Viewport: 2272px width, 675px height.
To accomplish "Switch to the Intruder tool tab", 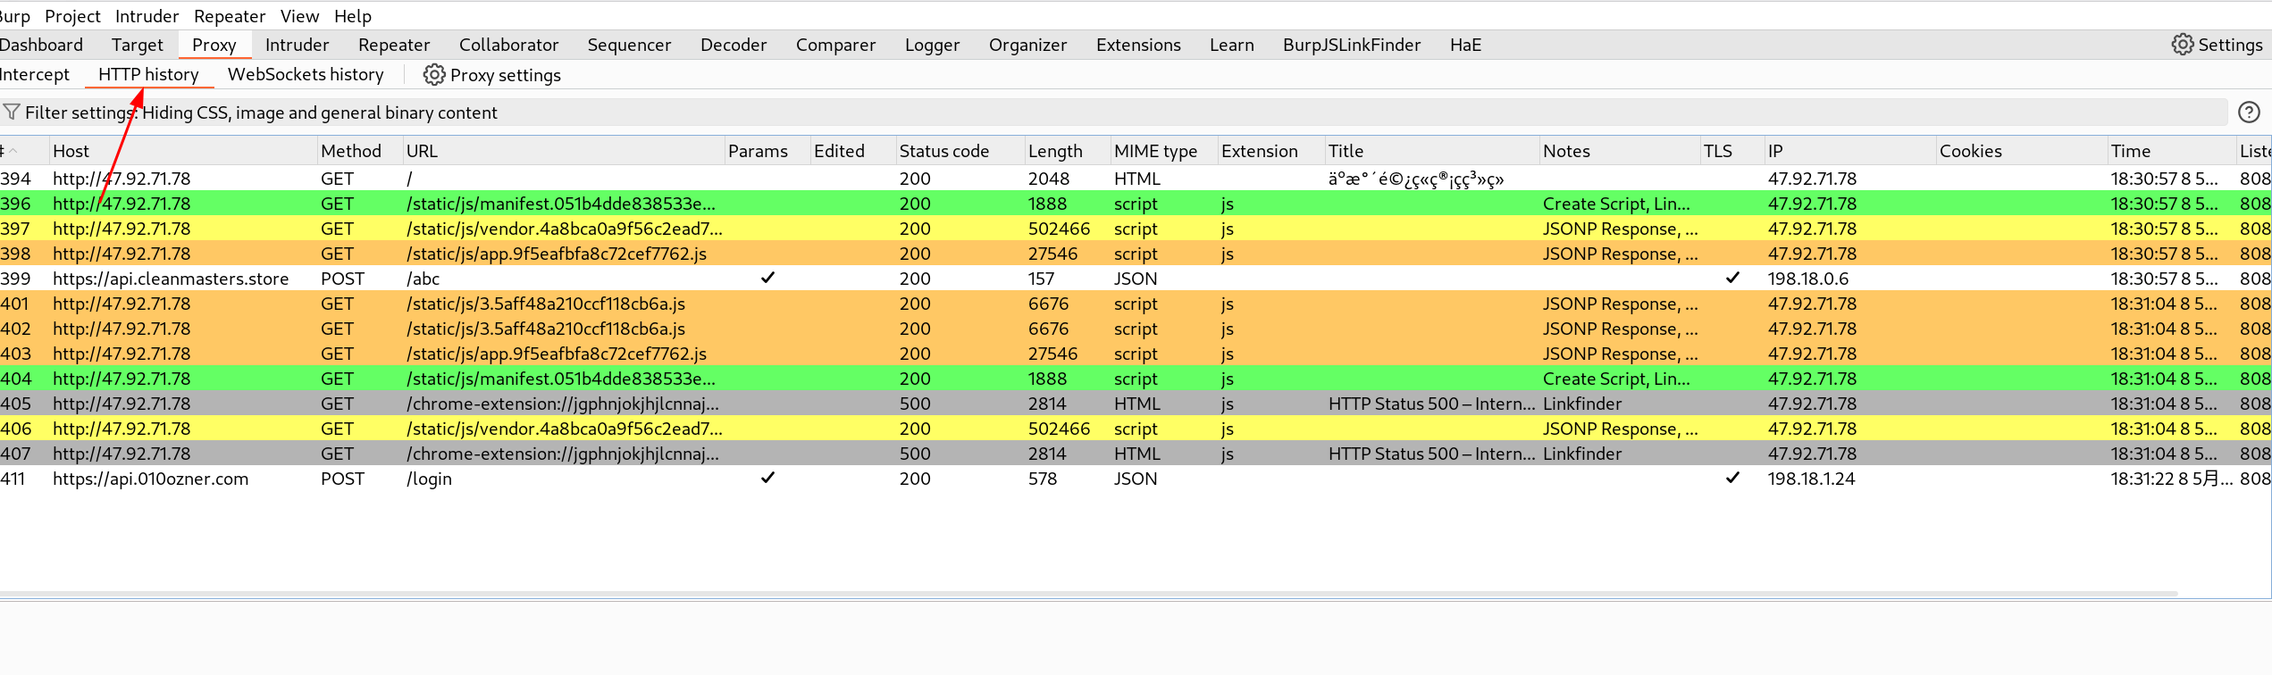I will point(297,45).
